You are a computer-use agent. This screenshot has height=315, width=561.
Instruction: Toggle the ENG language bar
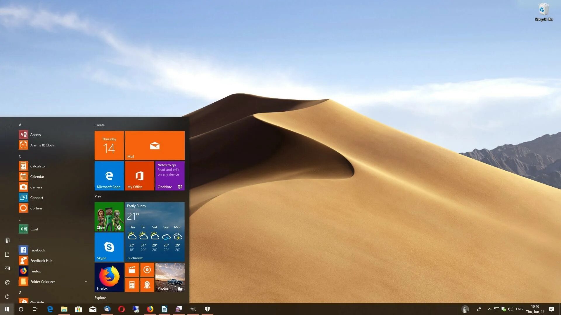519,309
